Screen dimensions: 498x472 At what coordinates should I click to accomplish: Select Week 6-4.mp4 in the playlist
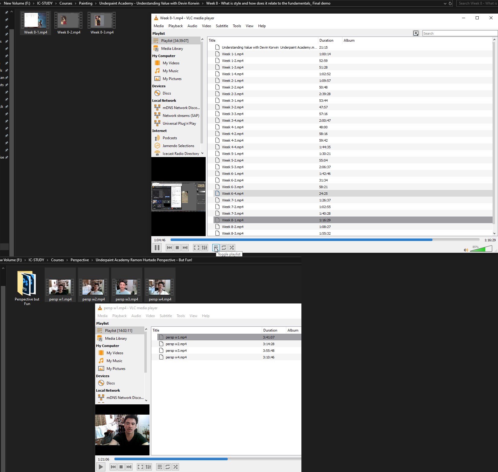[353, 194]
